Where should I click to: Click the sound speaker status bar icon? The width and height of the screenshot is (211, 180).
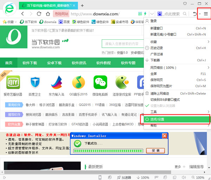tap(184, 177)
